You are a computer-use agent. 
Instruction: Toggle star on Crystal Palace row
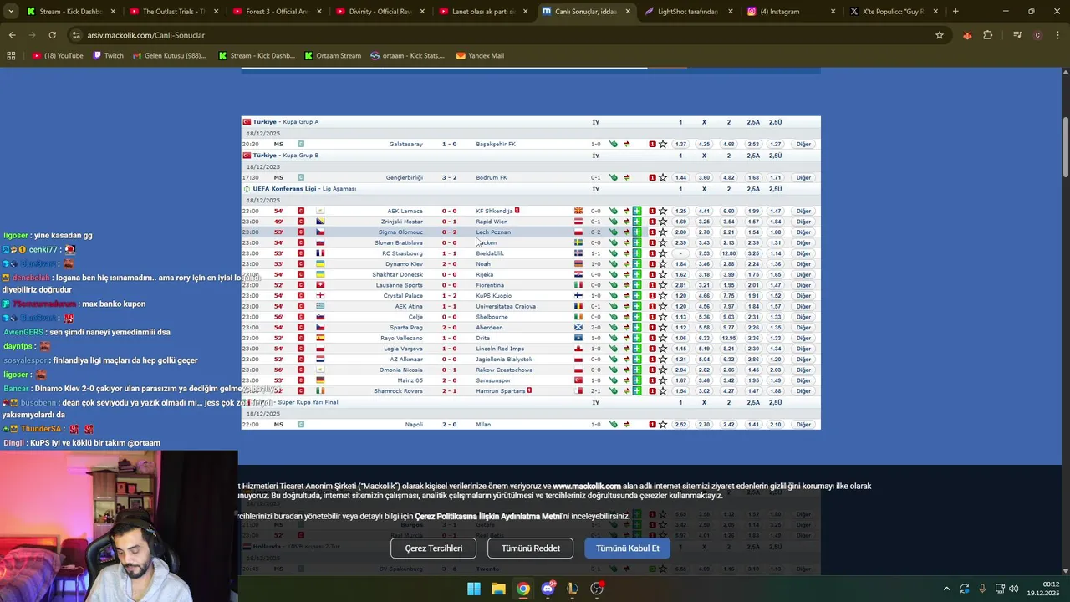tap(663, 295)
